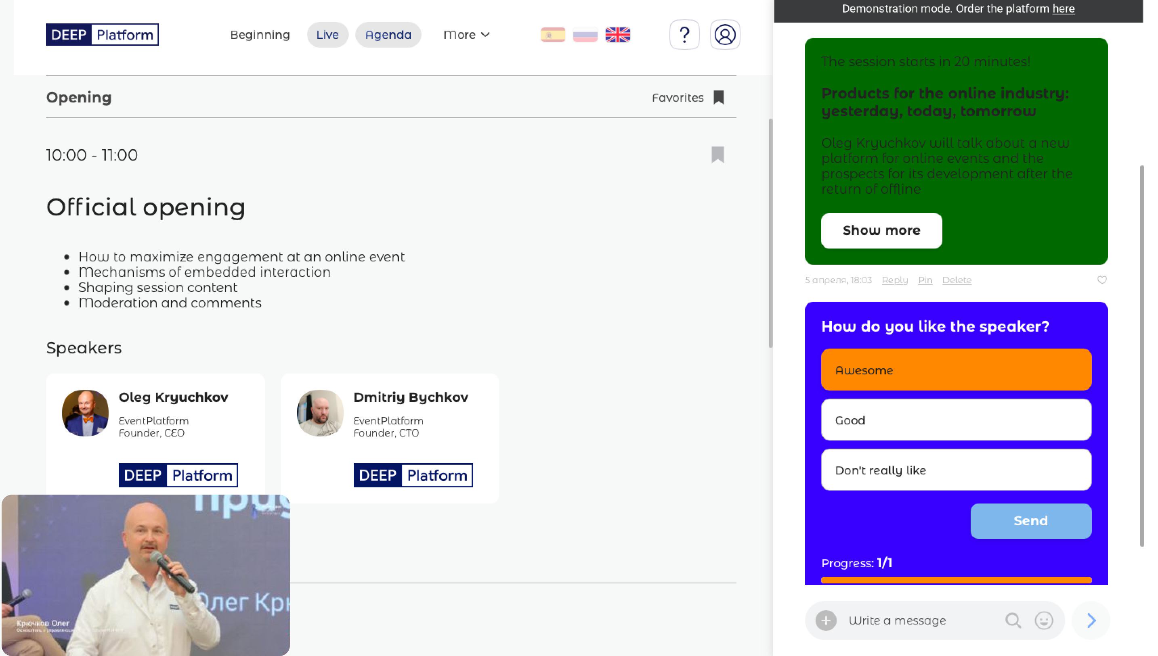Go to the Live tab
The image size is (1158, 656).
point(327,35)
